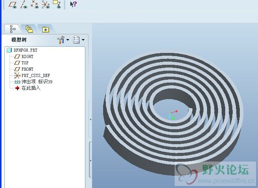Toggle datum points display
The height and width of the screenshot is (188, 258).
tap(34, 4)
